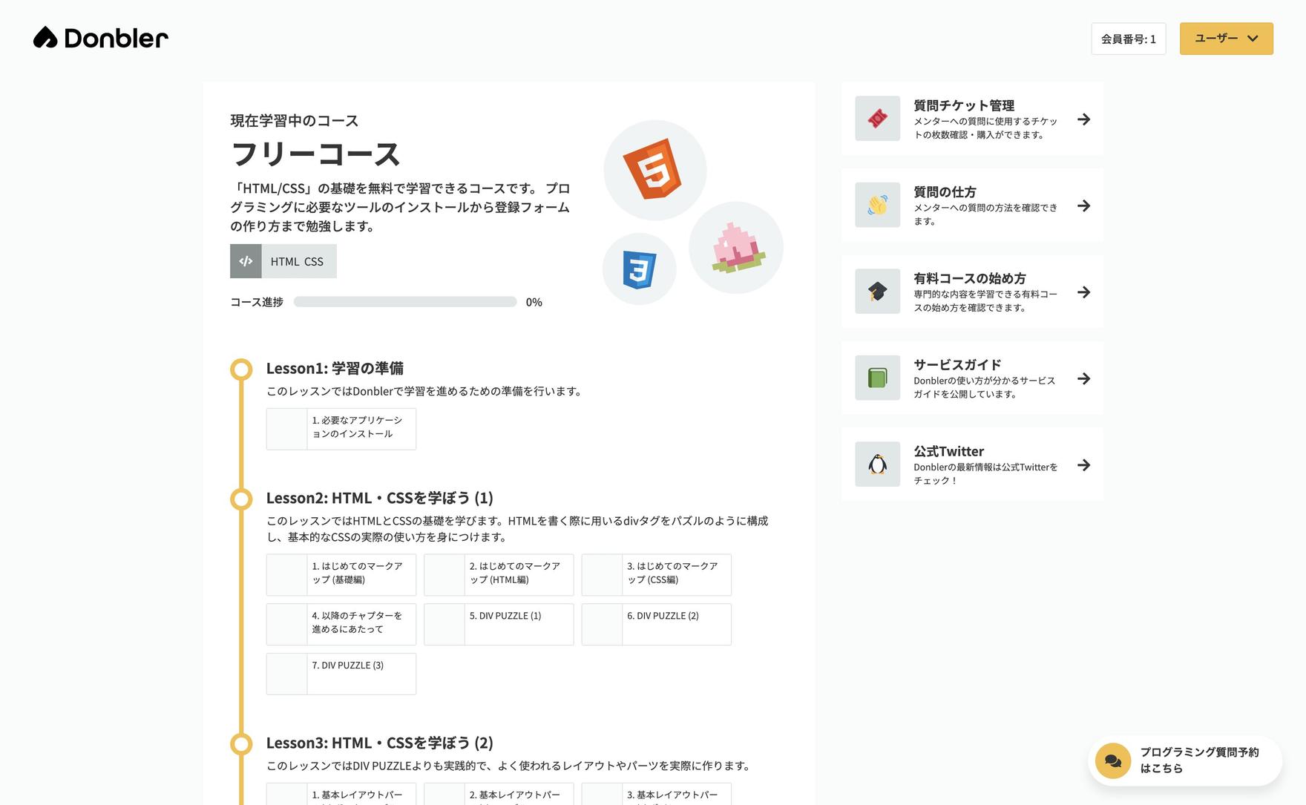The height and width of the screenshot is (805, 1306).
Task: Open chapter 5 DIV PUZZLE (1)
Action: tap(499, 624)
